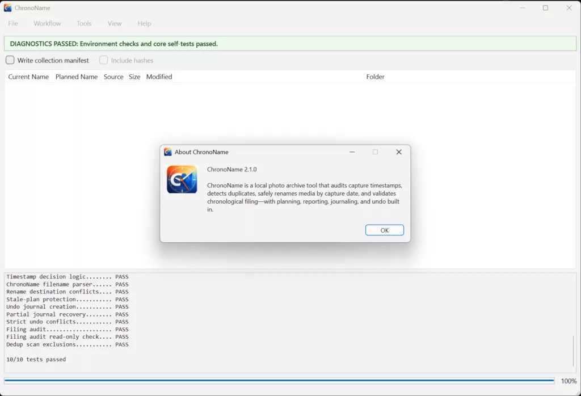This screenshot has width=581, height=396.
Task: Click the Rename destination conflicts PASS line
Action: click(x=68, y=292)
